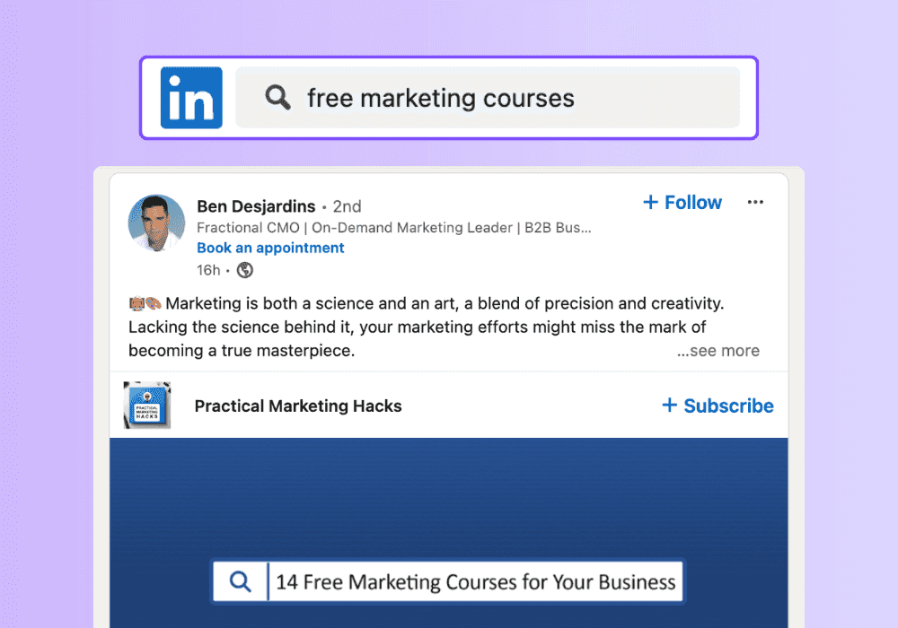Click the 'free marketing courses' search field

point(488,98)
